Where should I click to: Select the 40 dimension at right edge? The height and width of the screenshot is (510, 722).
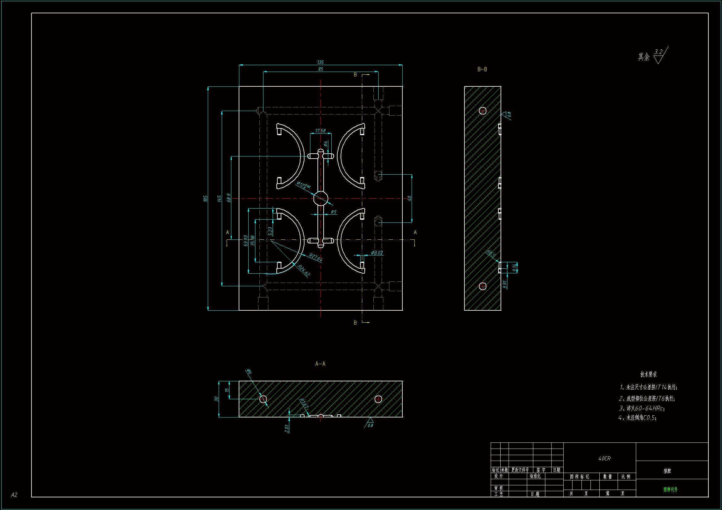(x=409, y=199)
